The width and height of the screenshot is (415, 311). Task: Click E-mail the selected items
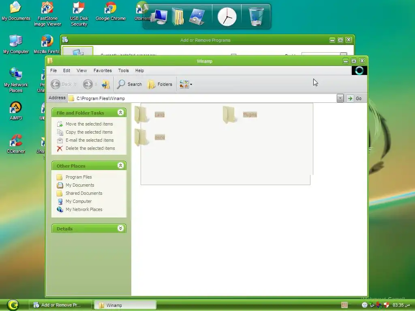pos(90,140)
